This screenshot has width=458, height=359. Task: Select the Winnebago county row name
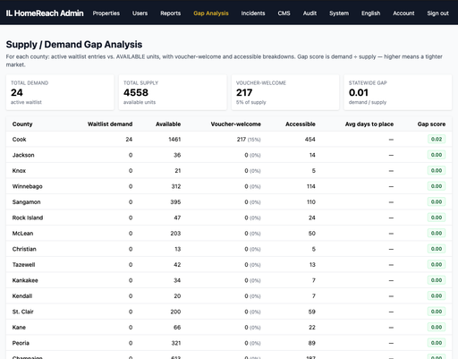coord(28,186)
